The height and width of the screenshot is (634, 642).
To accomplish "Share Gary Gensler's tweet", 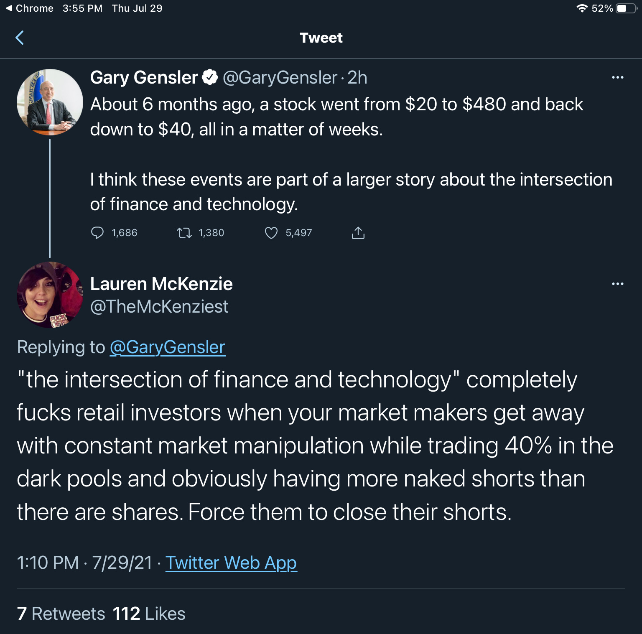I will coord(358,233).
